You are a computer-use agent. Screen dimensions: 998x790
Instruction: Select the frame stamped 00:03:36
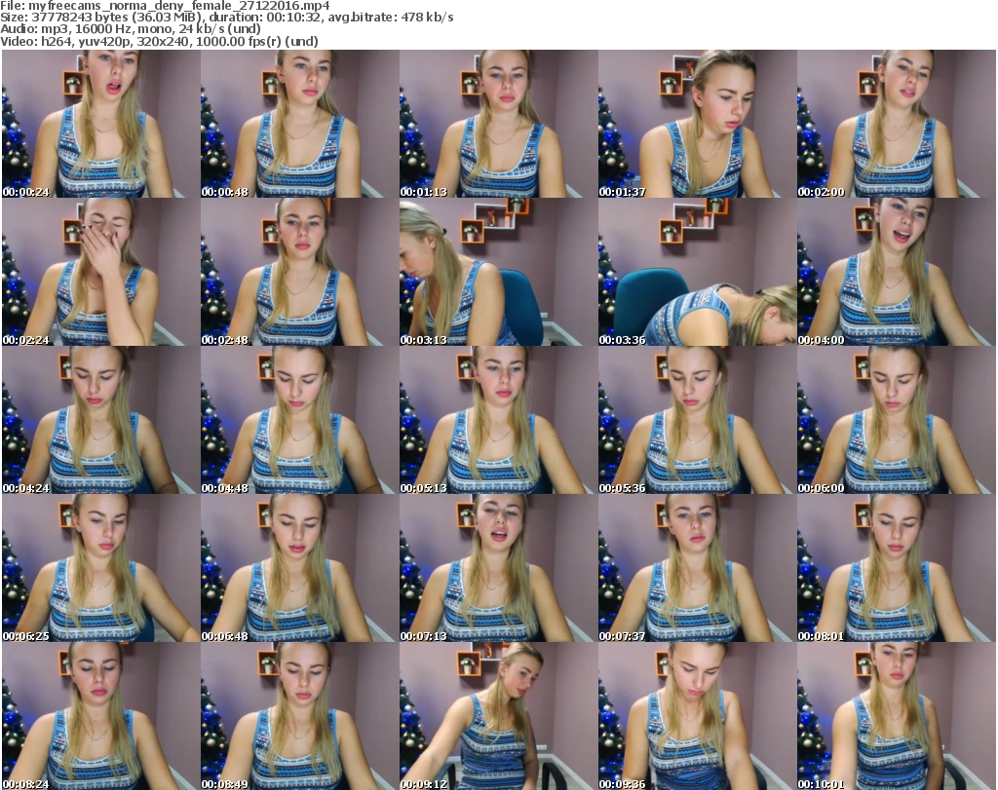696,272
